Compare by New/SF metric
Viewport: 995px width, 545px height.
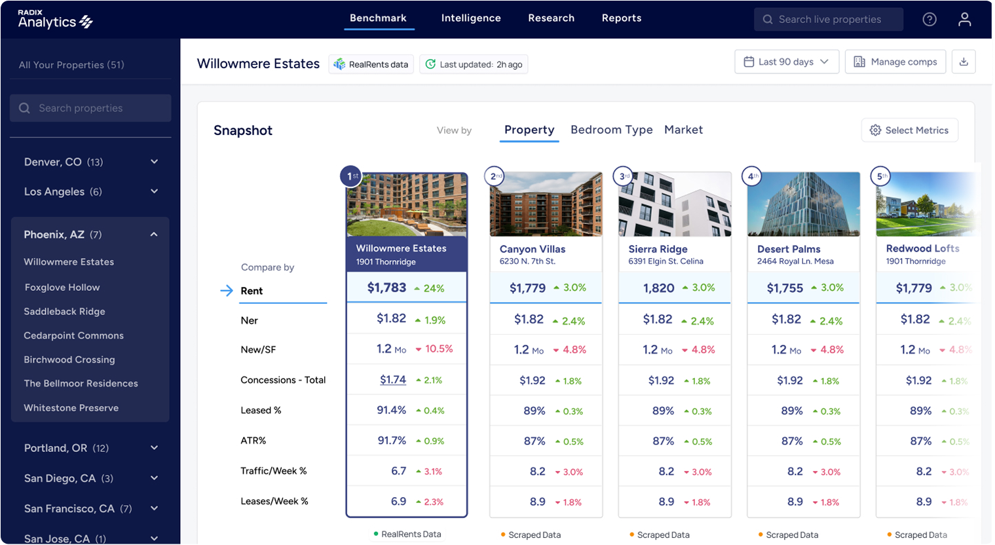(258, 350)
